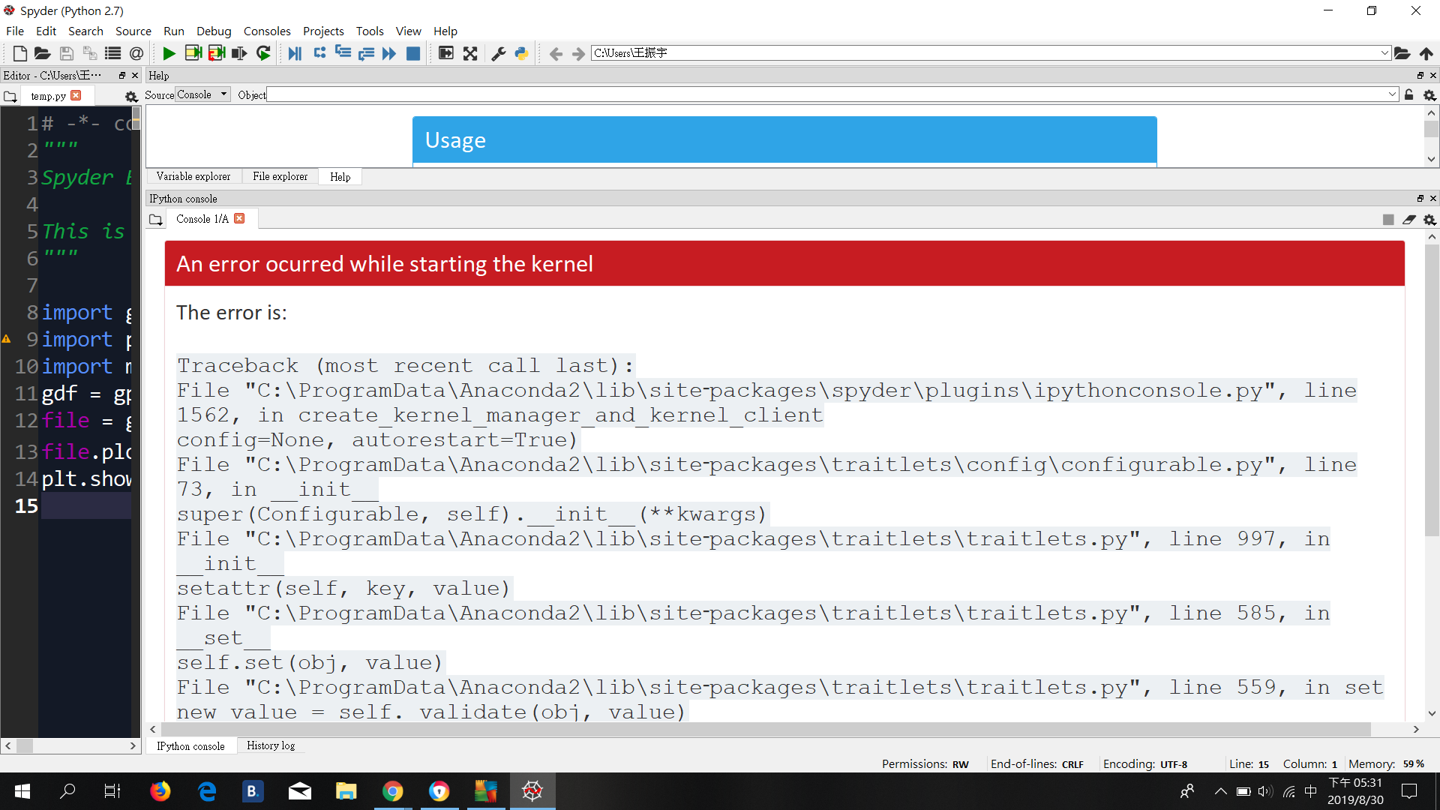
Task: Save the current file
Action: [67, 53]
